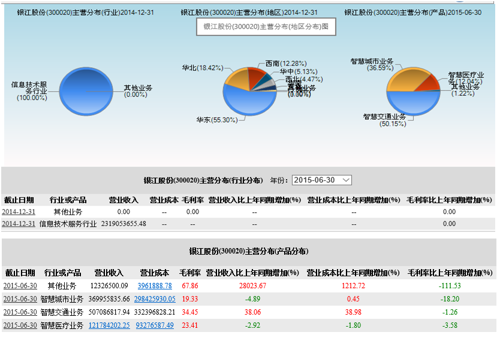Click 毛利率 column header in product table
The height and width of the screenshot is (338, 497).
(189, 273)
